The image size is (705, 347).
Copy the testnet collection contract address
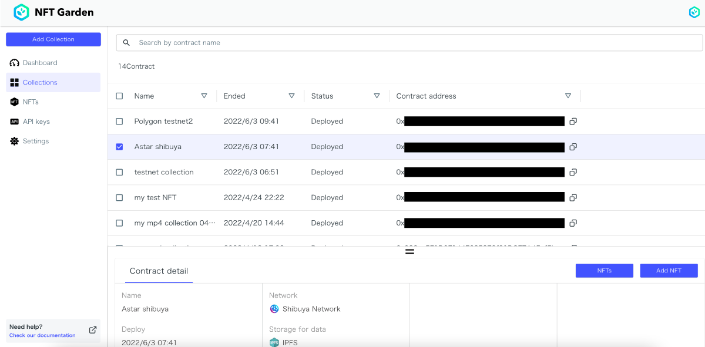[573, 172]
